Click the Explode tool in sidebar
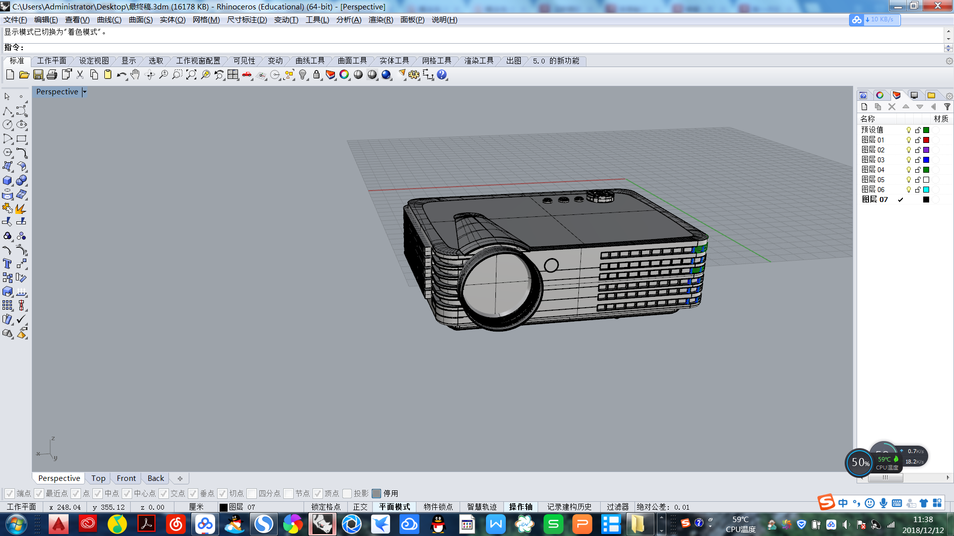 pos(21,208)
